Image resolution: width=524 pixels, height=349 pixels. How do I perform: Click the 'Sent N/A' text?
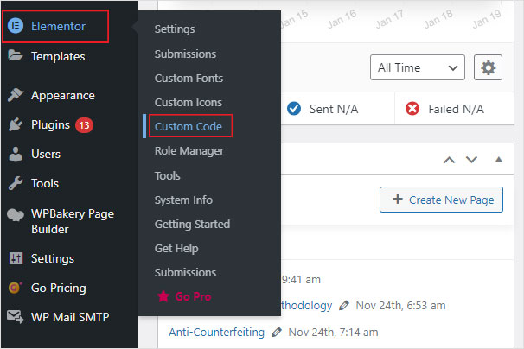334,109
